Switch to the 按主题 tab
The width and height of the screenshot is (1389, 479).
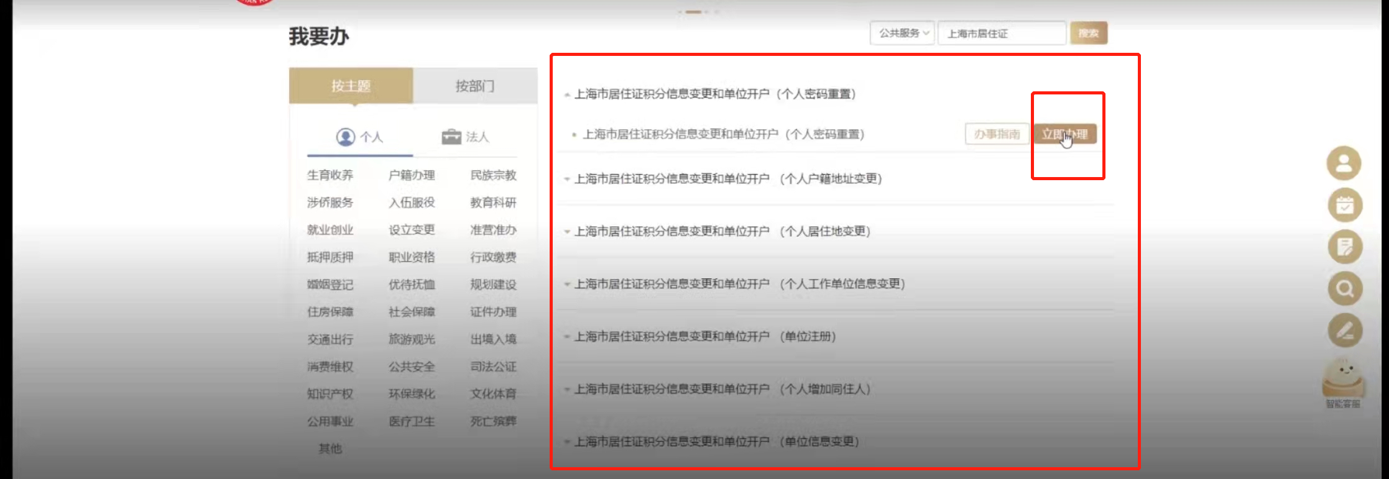click(351, 86)
